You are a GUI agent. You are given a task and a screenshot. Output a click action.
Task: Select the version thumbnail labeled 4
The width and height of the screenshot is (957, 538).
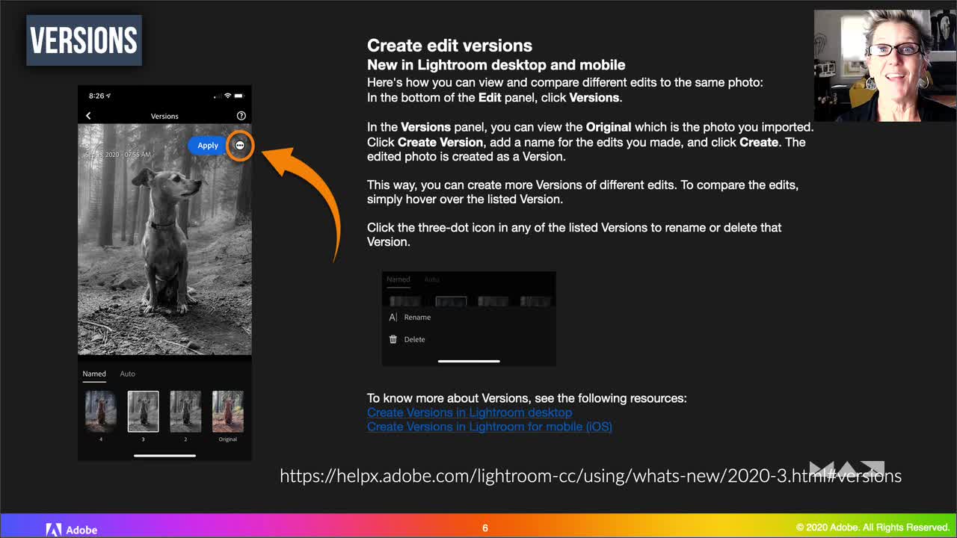click(x=101, y=412)
